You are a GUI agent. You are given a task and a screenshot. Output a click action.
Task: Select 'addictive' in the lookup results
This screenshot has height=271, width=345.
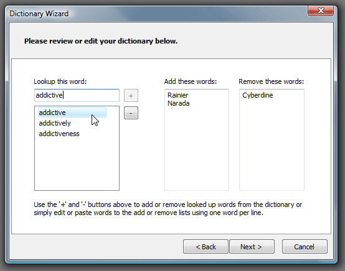(72, 113)
